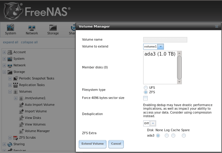
Task: Open View Volumes tree entry
Action: tap(35, 125)
